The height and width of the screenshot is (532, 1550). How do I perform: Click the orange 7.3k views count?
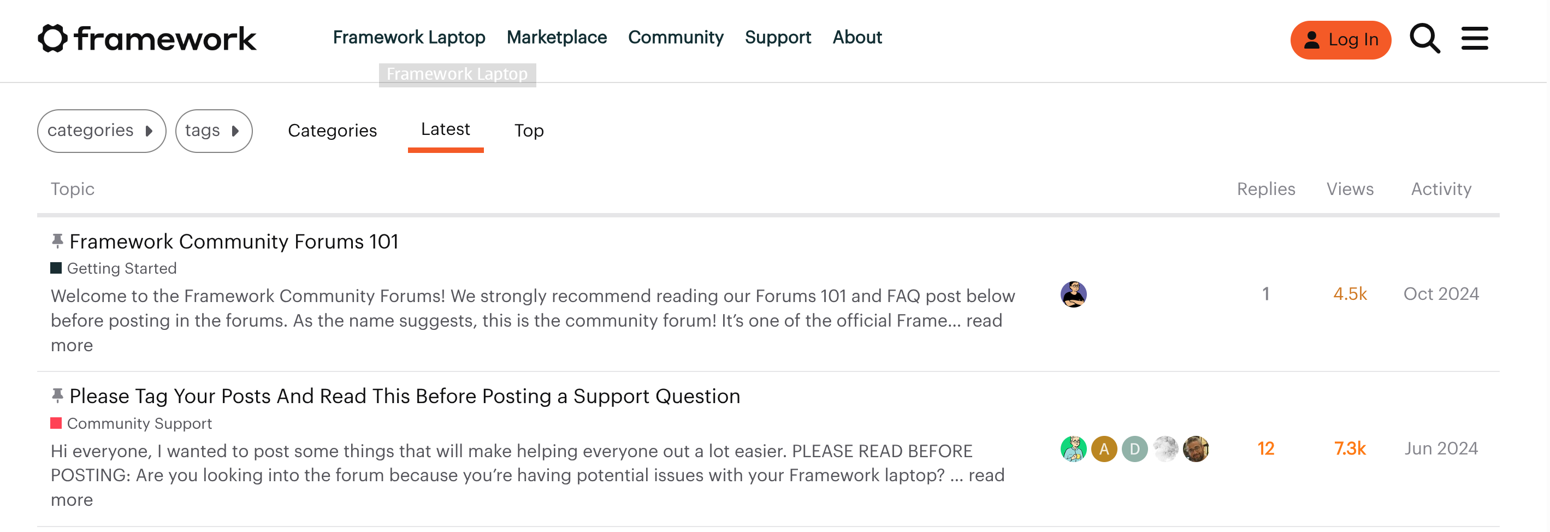click(1350, 448)
